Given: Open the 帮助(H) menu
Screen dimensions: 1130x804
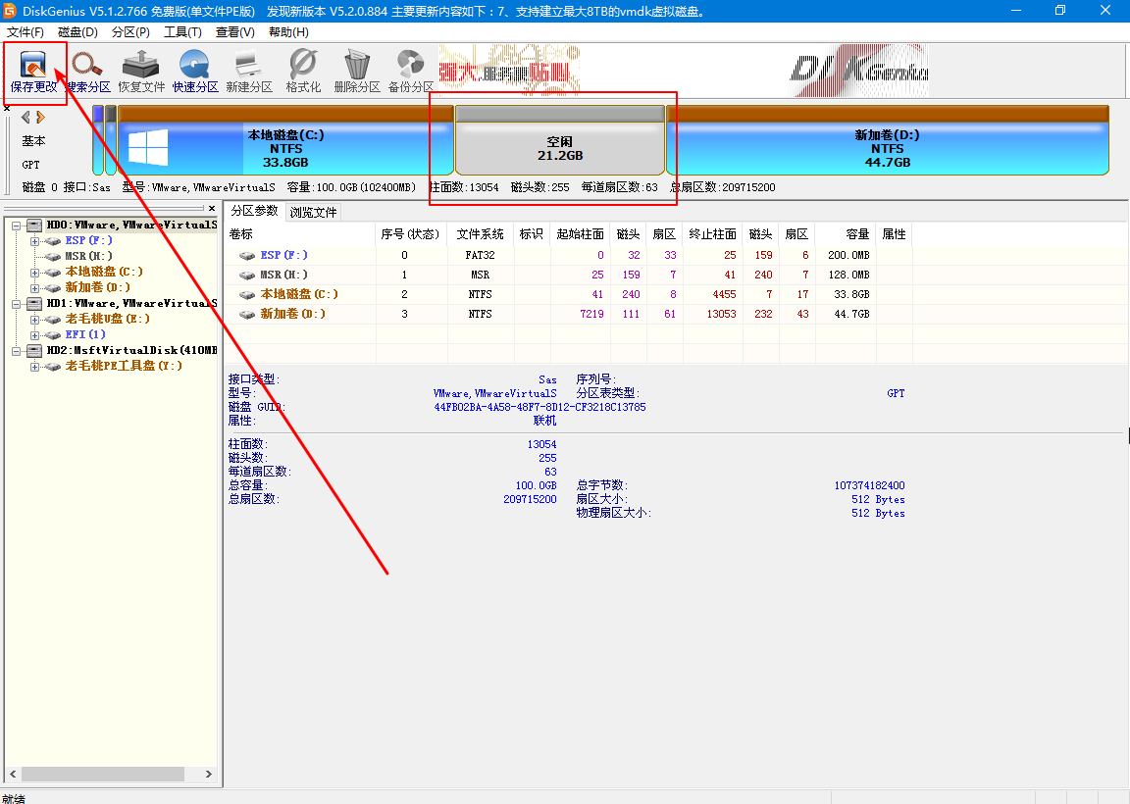Looking at the screenshot, I should tap(288, 32).
